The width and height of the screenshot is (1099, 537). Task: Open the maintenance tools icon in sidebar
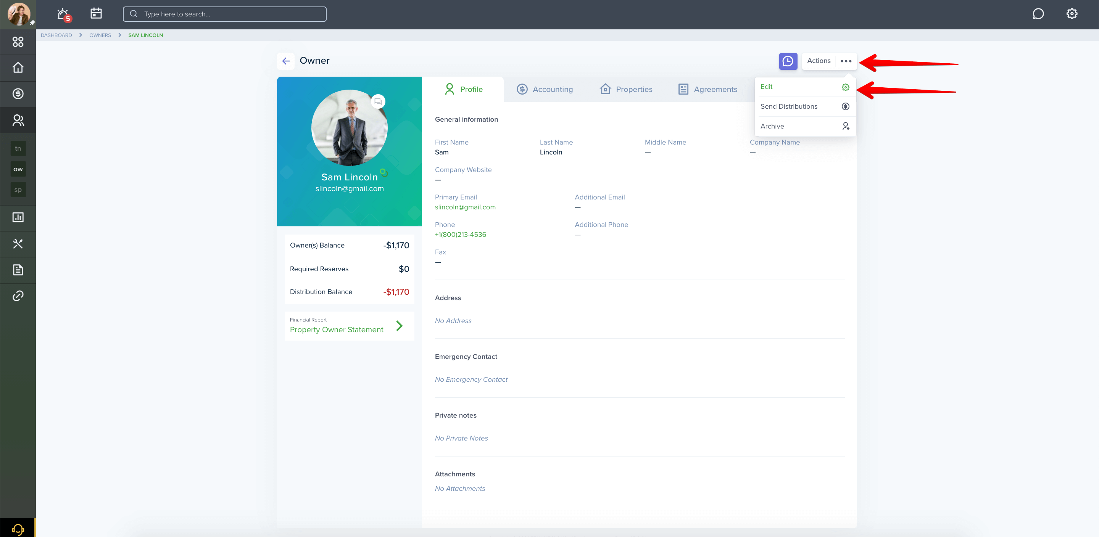18,244
